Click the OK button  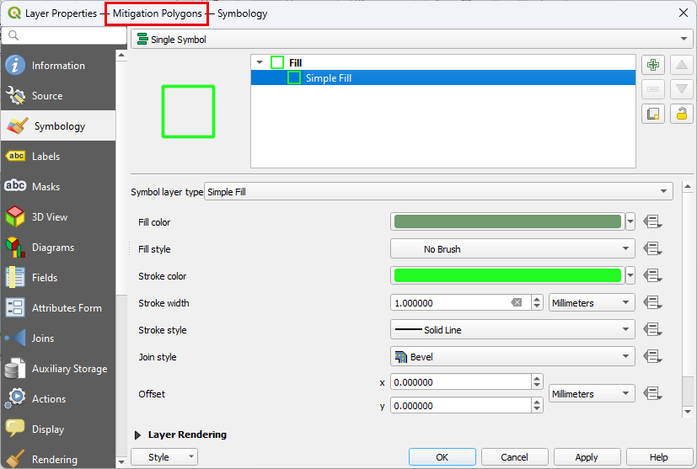point(442,457)
